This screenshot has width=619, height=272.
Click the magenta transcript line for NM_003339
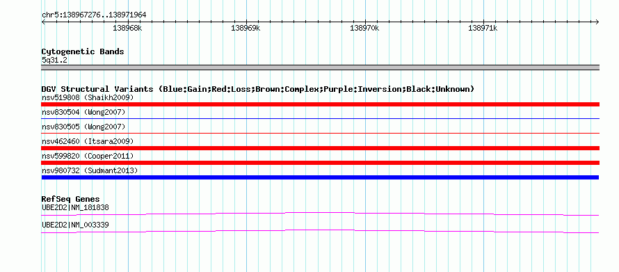[320, 231]
